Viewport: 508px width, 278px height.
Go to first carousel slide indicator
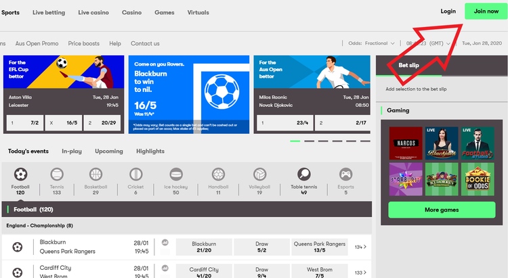(x=295, y=141)
